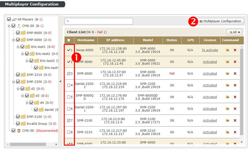Click the To activate license link
Viewport: 248px width, 149px height.
click(x=210, y=50)
